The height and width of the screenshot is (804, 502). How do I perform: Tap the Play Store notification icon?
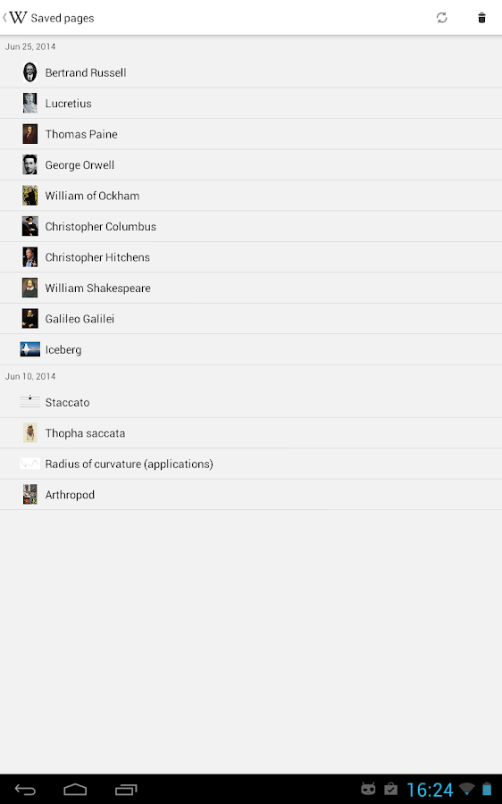(x=390, y=789)
